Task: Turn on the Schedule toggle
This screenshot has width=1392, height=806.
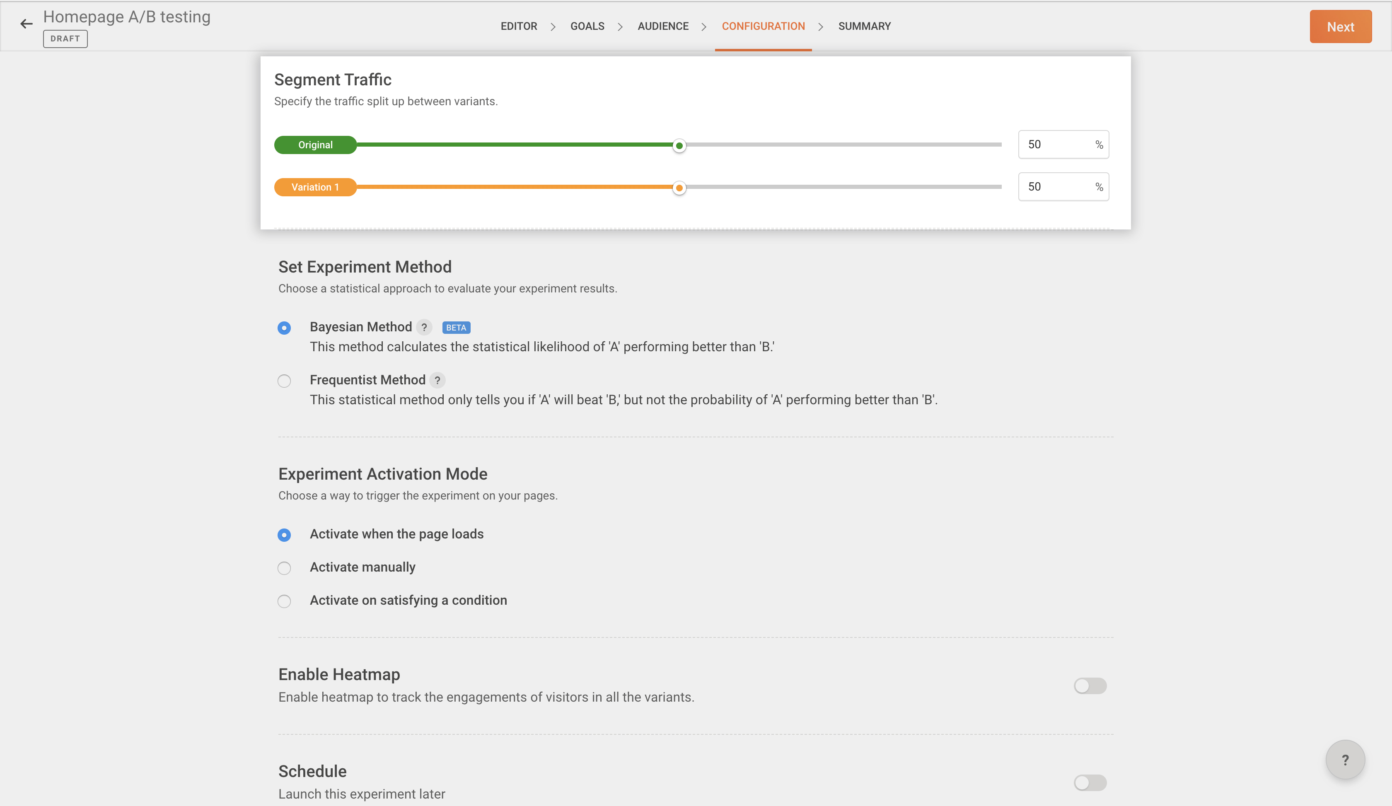Action: point(1090,783)
